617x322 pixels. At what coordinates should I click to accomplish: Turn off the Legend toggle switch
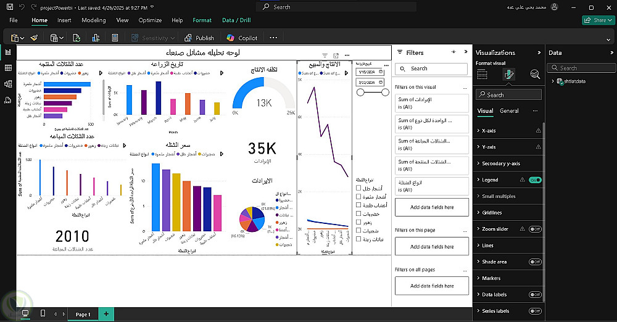(x=535, y=180)
